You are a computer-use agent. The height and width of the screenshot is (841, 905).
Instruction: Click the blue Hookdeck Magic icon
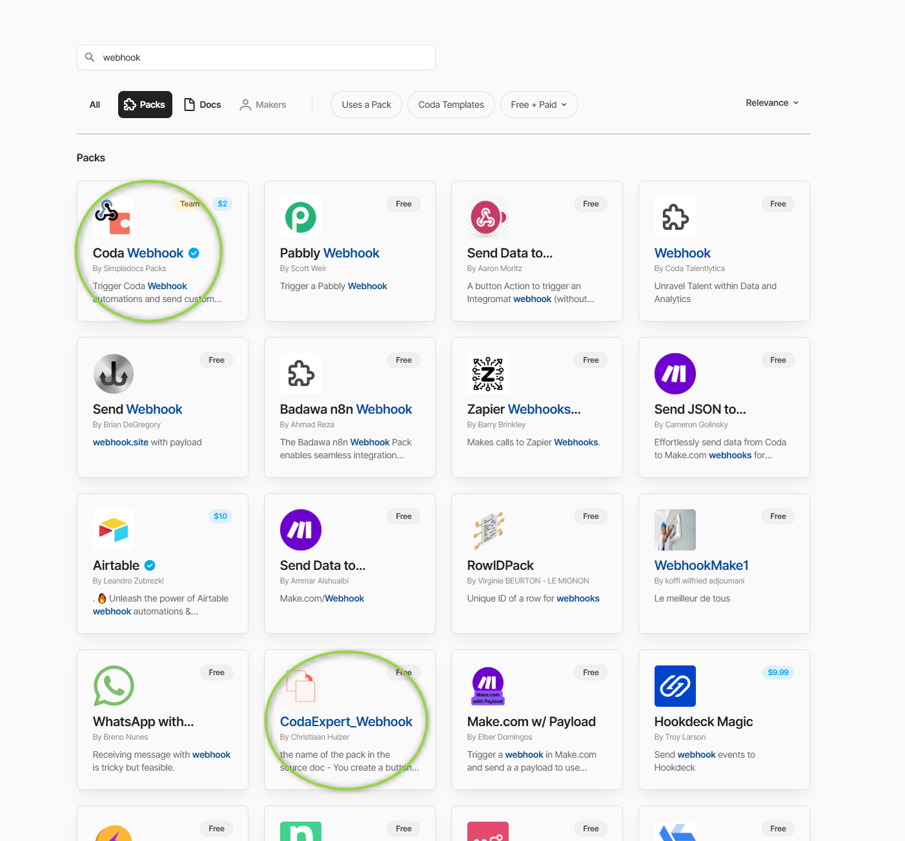[x=675, y=686]
